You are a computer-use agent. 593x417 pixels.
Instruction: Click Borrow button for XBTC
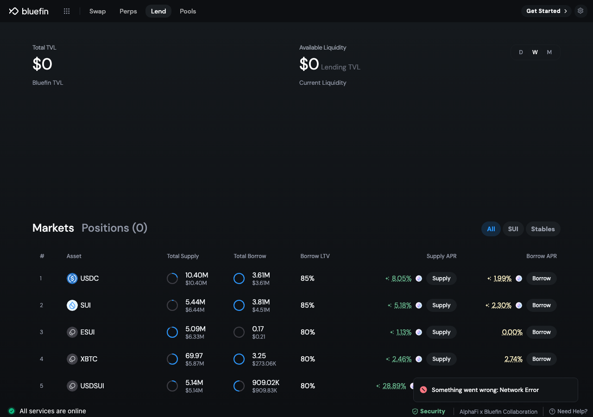(542, 359)
